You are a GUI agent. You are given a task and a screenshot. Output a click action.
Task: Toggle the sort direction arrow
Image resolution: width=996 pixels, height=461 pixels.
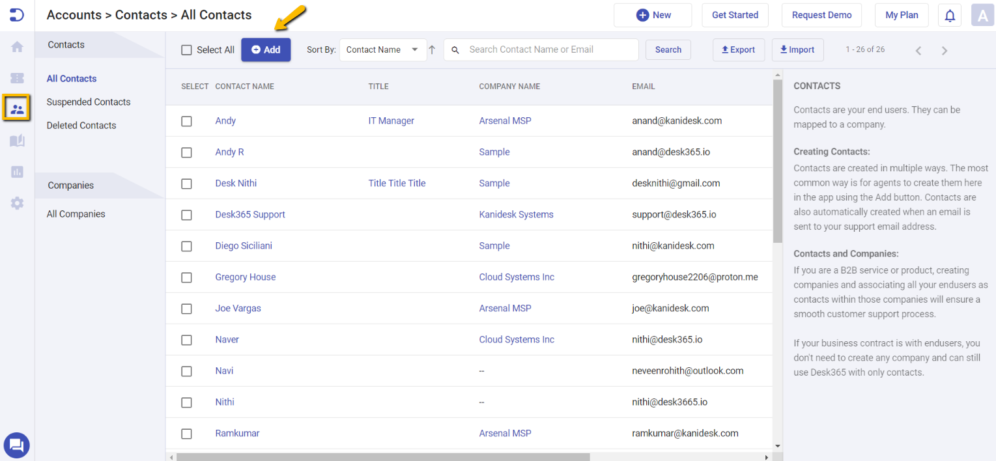click(x=431, y=49)
